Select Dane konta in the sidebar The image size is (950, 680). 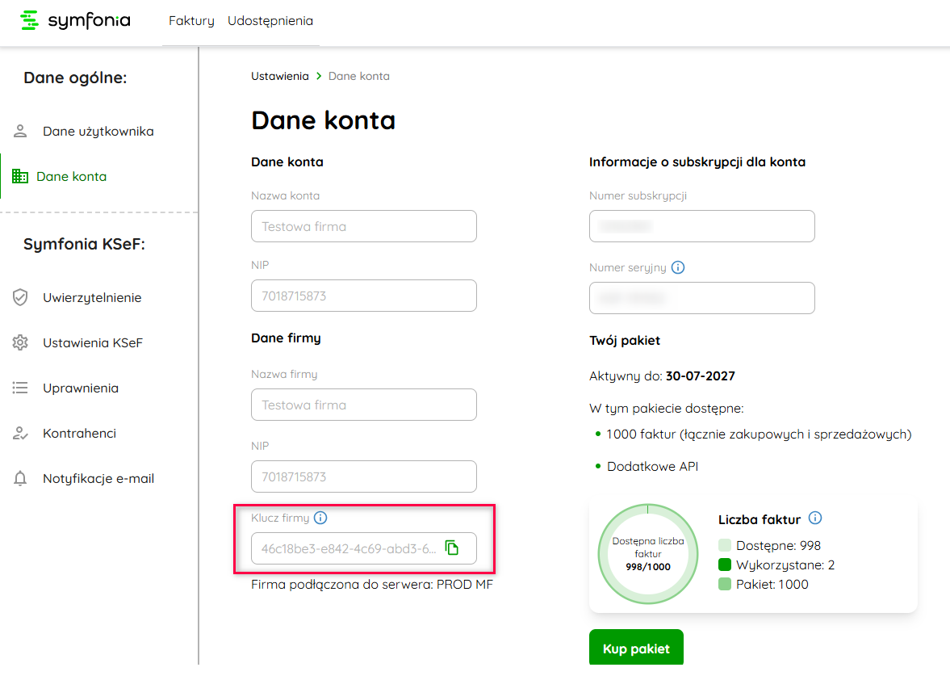(x=71, y=177)
